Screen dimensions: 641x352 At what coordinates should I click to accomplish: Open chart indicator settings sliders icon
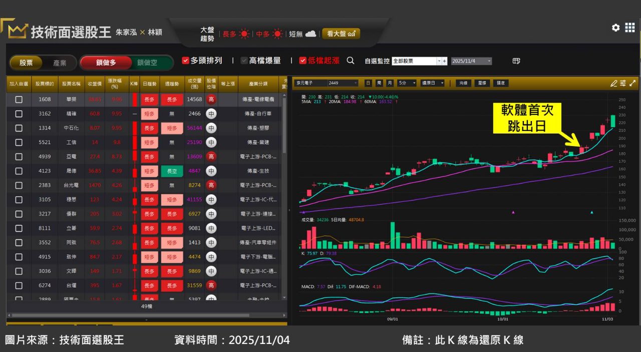coord(623,83)
